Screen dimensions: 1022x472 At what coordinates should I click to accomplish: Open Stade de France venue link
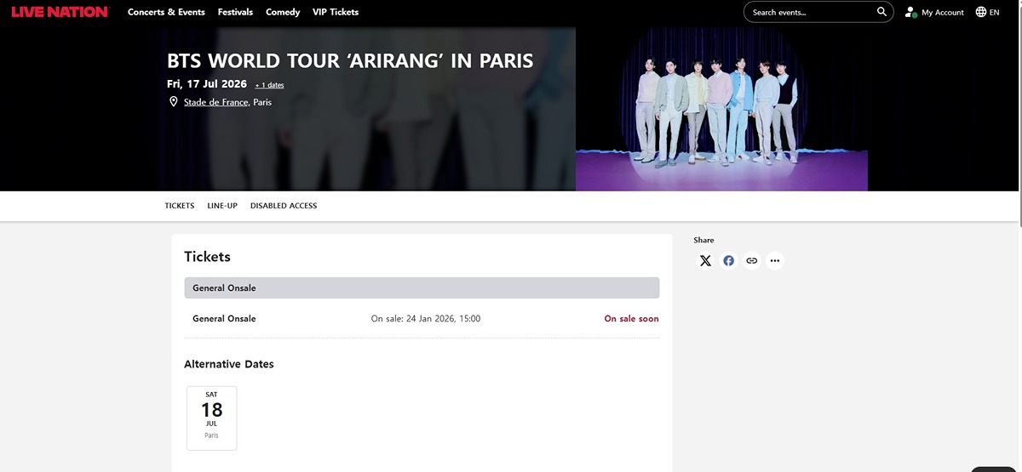(x=216, y=102)
